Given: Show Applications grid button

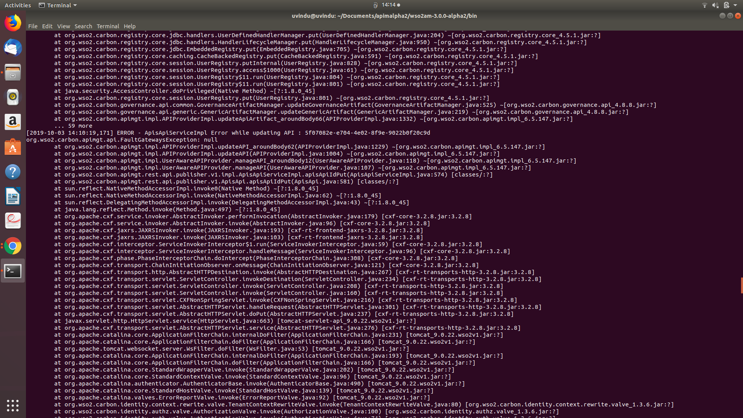Looking at the screenshot, I should pyautogui.click(x=13, y=405).
